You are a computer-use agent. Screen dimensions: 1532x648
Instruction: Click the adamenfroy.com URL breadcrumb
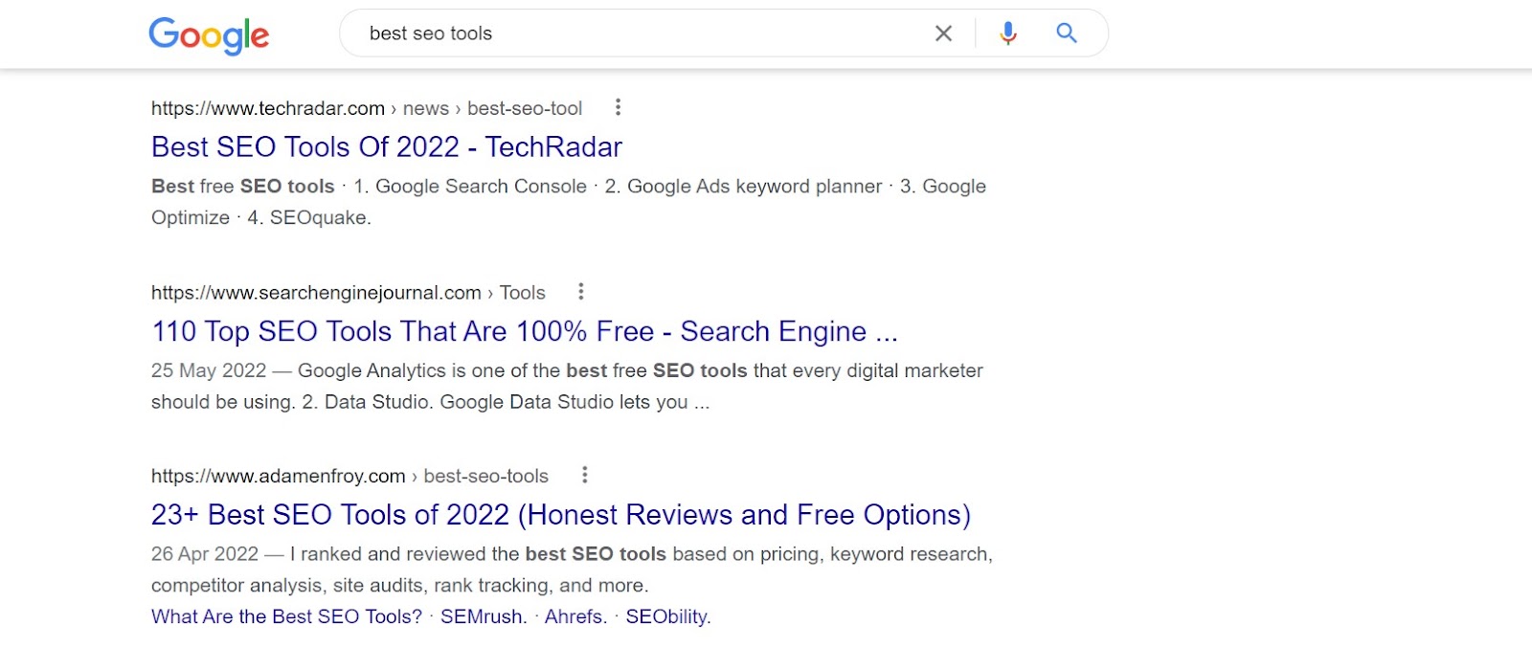349,477
